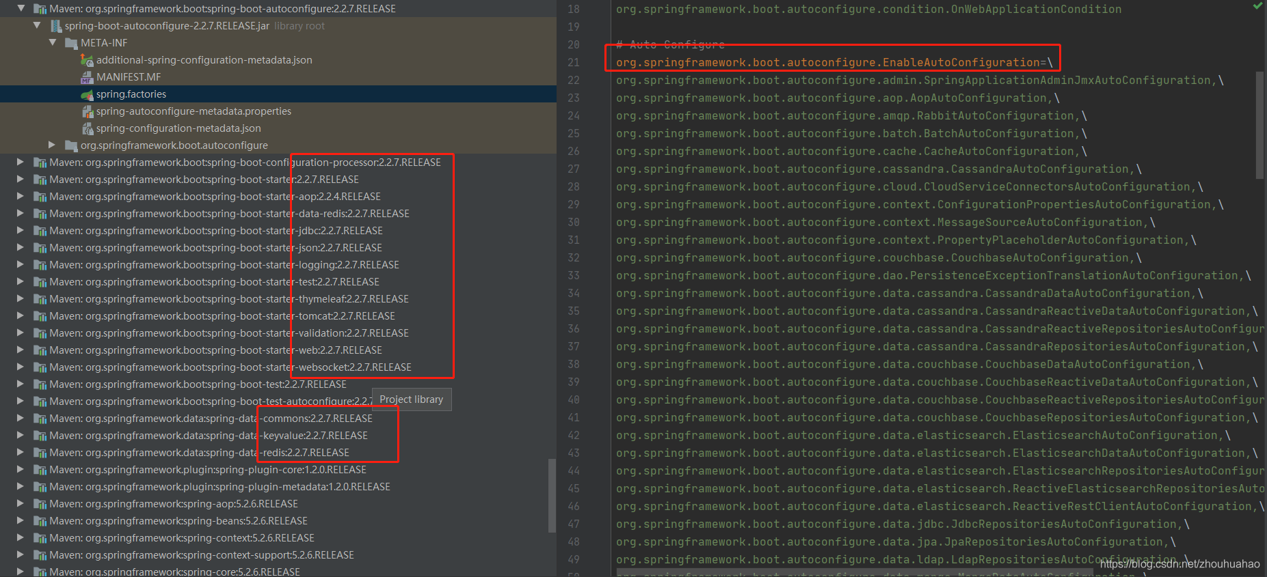Click line number 35 in the gutter
The height and width of the screenshot is (577, 1267).
click(x=573, y=311)
